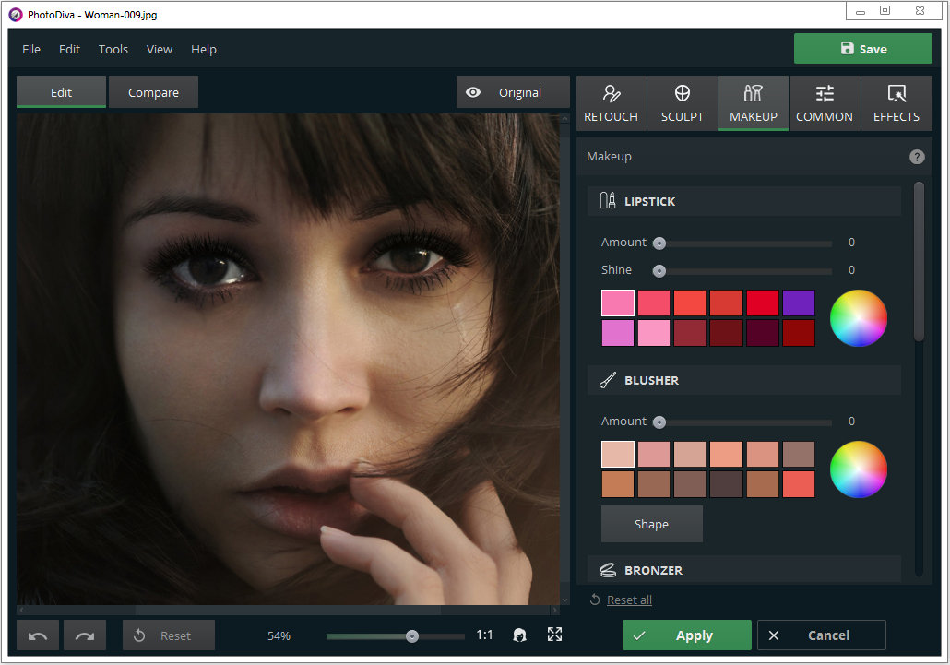The width and height of the screenshot is (950, 665).
Task: Click the Cancel button
Action: pos(821,635)
